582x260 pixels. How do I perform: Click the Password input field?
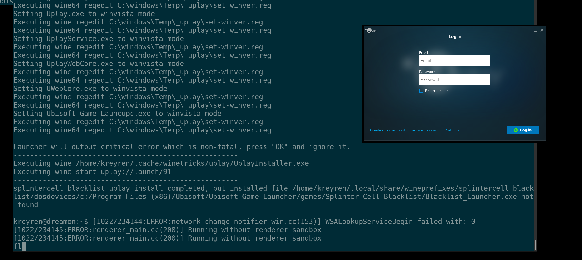point(455,79)
